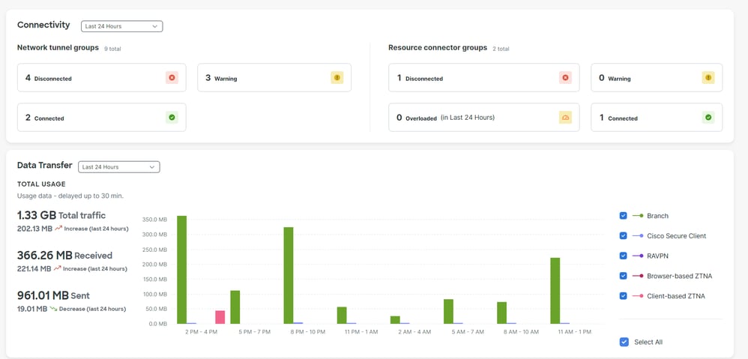Open the Data Transfer time range dropdown
Viewport: 748px width, 359px height.
pos(118,167)
